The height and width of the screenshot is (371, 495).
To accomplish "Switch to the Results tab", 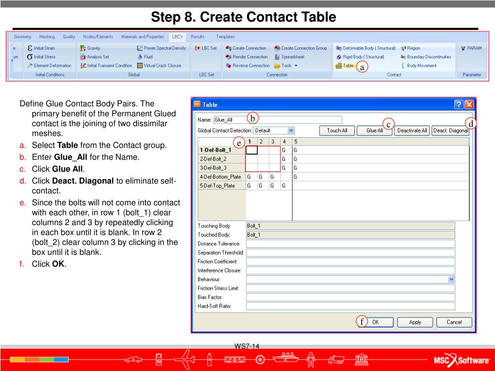I will (x=198, y=37).
